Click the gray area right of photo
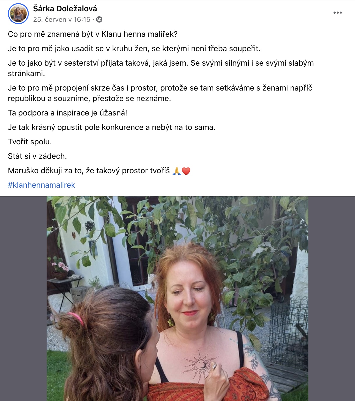Image resolution: width=355 pixels, height=401 pixels. 332,299
